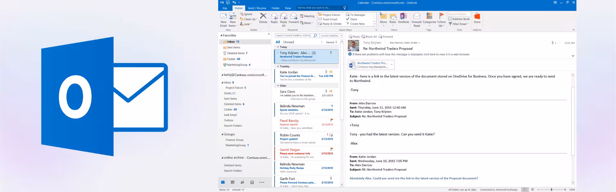Collapse the Groups section

coord(222,134)
